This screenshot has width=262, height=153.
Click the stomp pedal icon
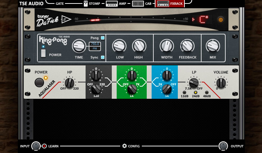click(86, 4)
